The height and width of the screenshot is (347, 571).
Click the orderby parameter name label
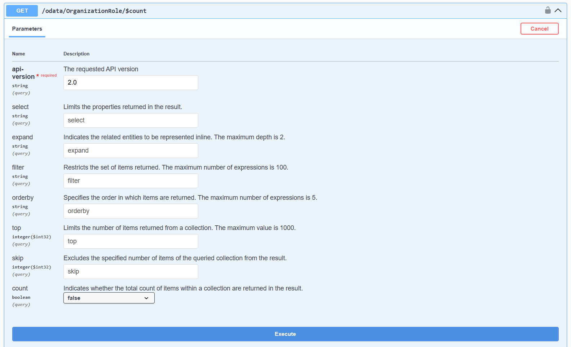pyautogui.click(x=23, y=198)
